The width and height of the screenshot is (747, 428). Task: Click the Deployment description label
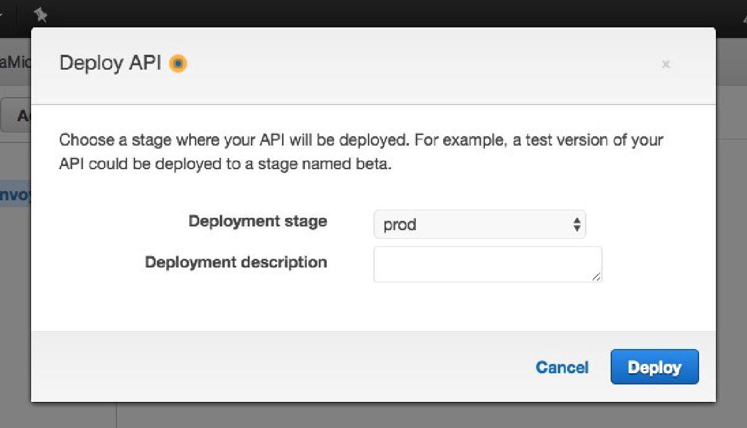235,262
